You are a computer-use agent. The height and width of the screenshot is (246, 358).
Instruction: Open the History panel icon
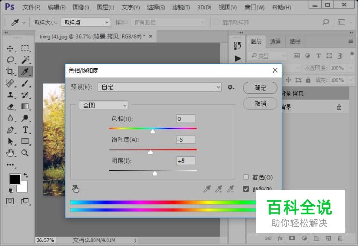237,46
